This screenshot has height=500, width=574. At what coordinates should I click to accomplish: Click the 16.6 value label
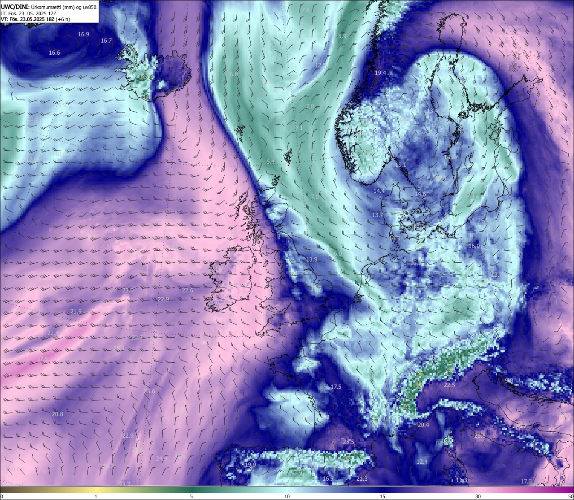pyautogui.click(x=54, y=52)
